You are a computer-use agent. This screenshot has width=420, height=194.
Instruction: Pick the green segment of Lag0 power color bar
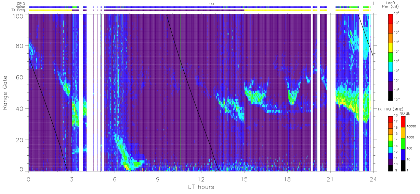point(391,57)
